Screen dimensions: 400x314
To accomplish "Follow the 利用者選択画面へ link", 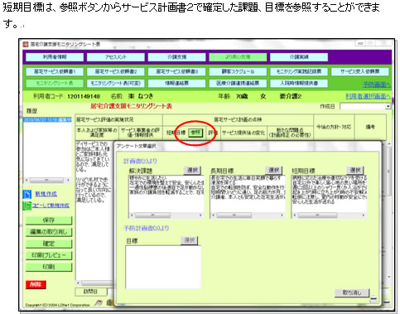I will tap(368, 96).
